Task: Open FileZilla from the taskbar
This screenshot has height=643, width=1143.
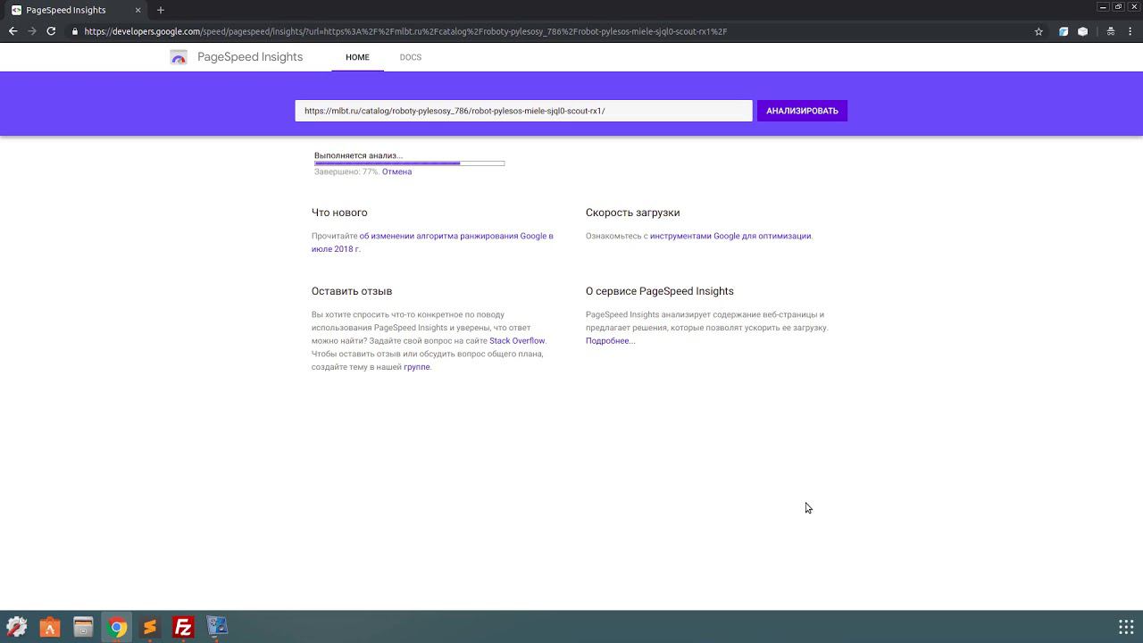Action: coord(183,627)
